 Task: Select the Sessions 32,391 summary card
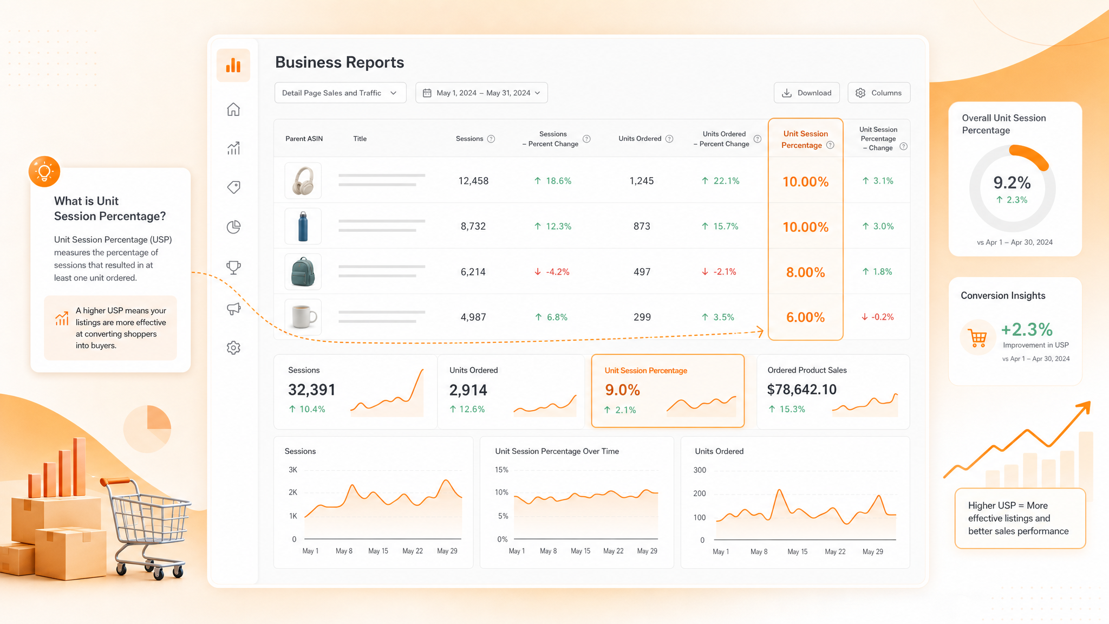[355, 392]
